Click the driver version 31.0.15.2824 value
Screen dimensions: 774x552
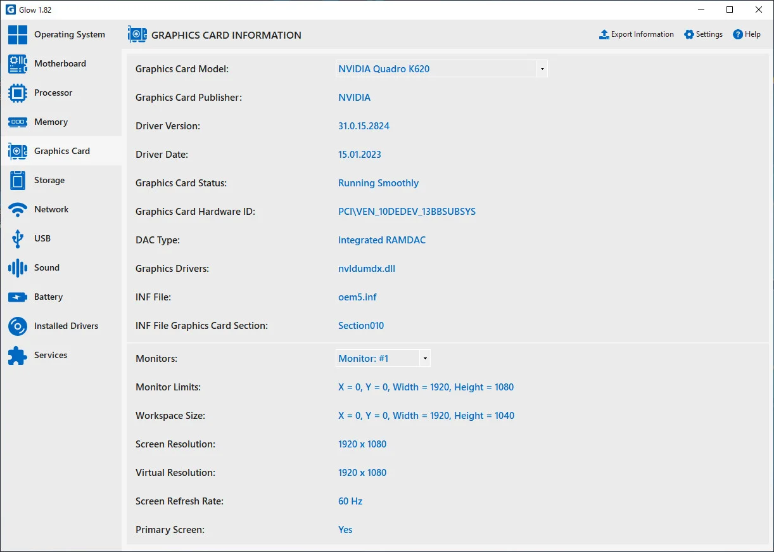point(364,126)
